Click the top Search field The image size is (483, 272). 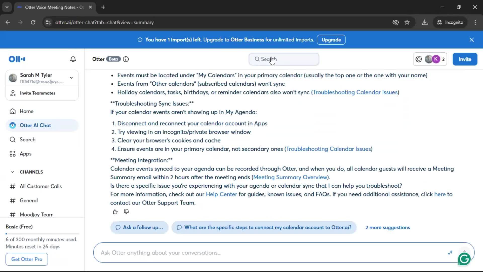click(x=284, y=59)
